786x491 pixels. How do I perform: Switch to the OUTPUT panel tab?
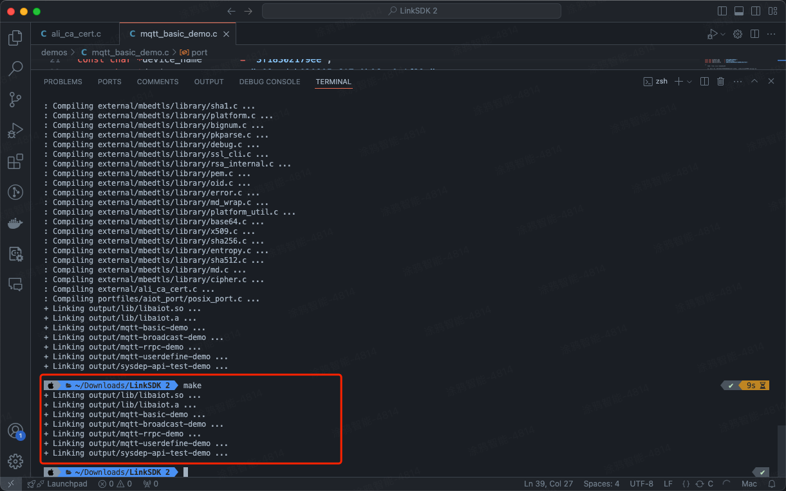tap(209, 82)
